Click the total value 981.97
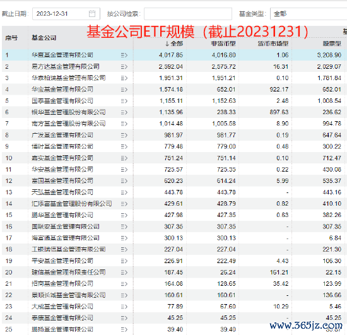This screenshot has width=347, height=335. pyautogui.click(x=173, y=135)
